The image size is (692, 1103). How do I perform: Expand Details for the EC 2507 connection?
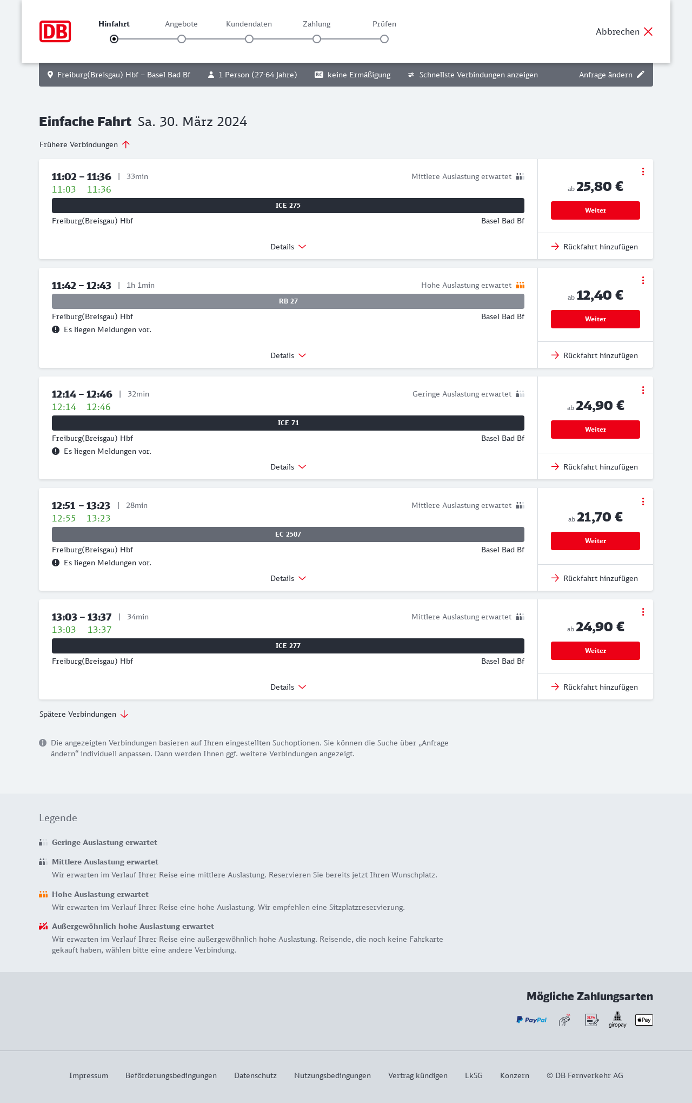coord(288,578)
